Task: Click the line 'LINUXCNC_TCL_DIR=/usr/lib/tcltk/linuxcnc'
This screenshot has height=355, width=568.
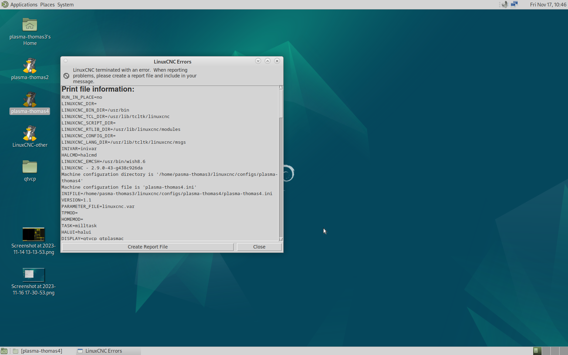Action: pos(116,117)
